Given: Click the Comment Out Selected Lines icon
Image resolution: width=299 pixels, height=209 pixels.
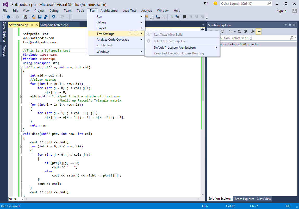Looking at the screenshot, I should [x=171, y=17].
